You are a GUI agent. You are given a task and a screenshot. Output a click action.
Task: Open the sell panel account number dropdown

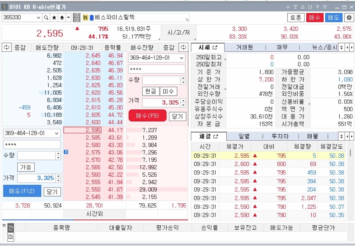[x=57, y=133]
